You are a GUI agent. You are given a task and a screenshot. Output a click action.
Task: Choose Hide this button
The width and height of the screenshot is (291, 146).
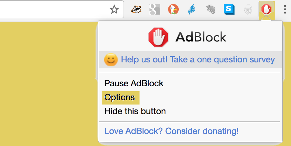pyautogui.click(x=135, y=111)
